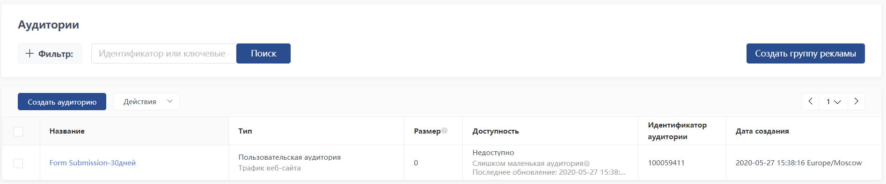This screenshot has height=184, width=886.
Task: Click the plus icon beside Фильтр
Action: click(x=29, y=53)
